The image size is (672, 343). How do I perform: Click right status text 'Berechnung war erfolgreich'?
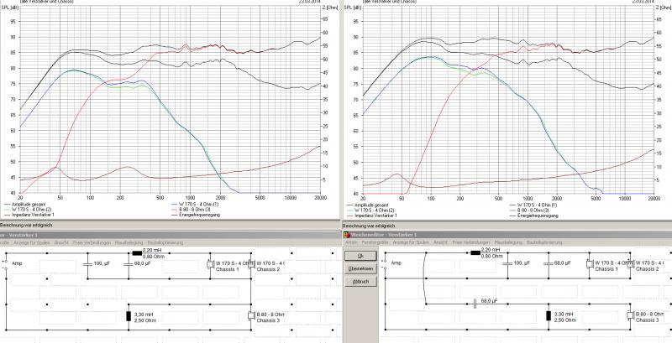point(369,225)
